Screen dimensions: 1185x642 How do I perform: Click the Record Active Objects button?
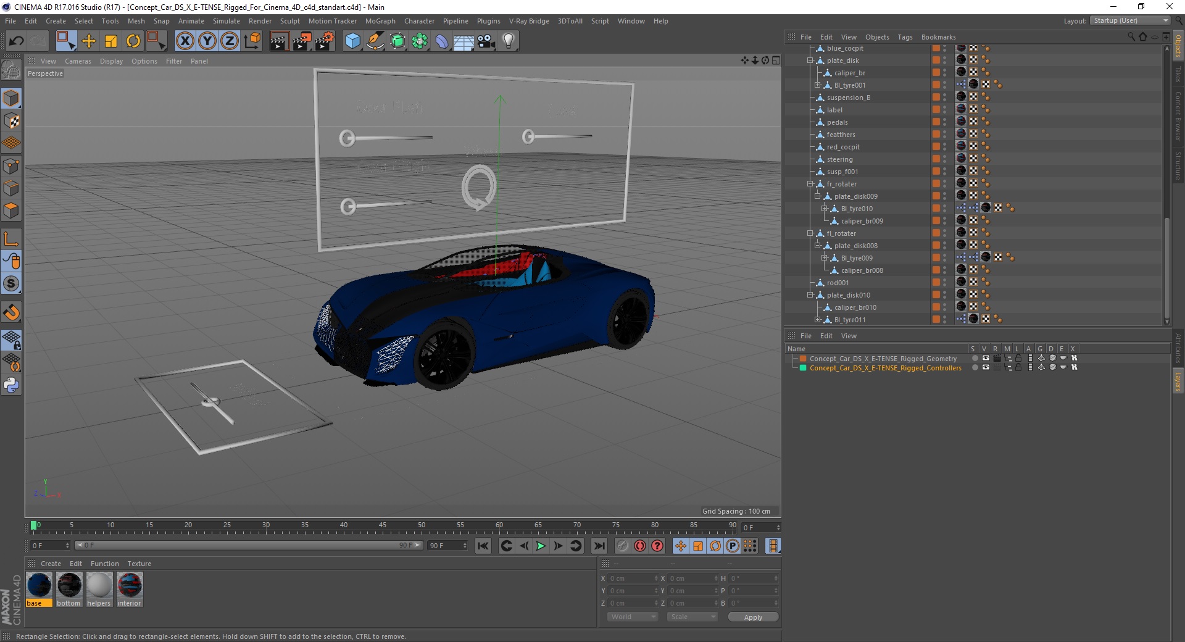[x=623, y=546]
